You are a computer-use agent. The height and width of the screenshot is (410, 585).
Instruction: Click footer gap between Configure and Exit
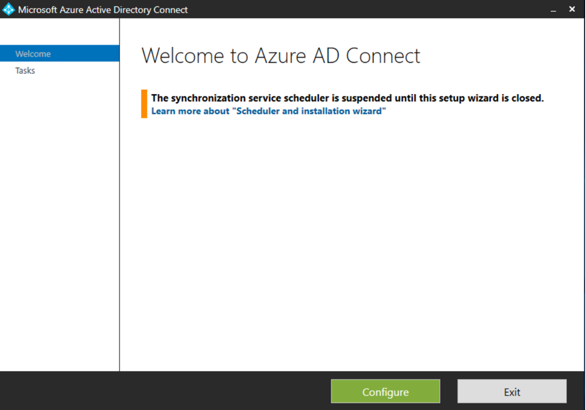[448, 392]
